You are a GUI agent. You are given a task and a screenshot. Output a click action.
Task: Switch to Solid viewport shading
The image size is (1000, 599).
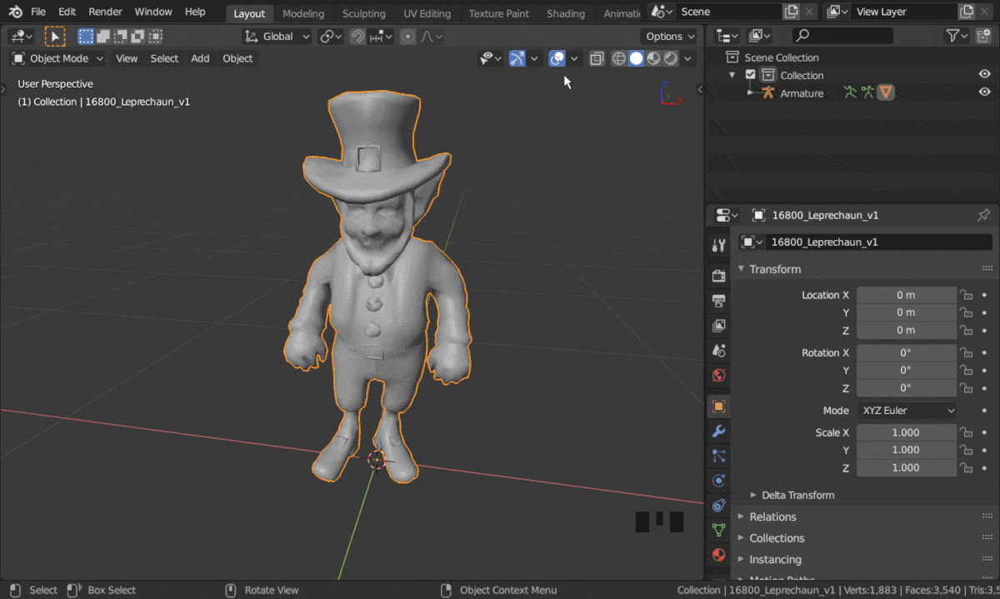tap(636, 58)
